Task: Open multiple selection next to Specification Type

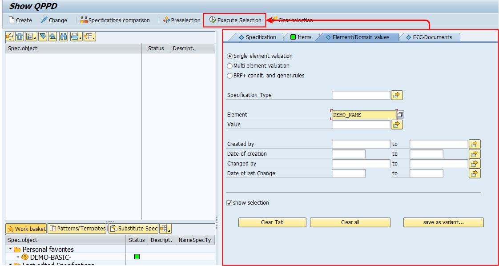Action: [x=397, y=95]
